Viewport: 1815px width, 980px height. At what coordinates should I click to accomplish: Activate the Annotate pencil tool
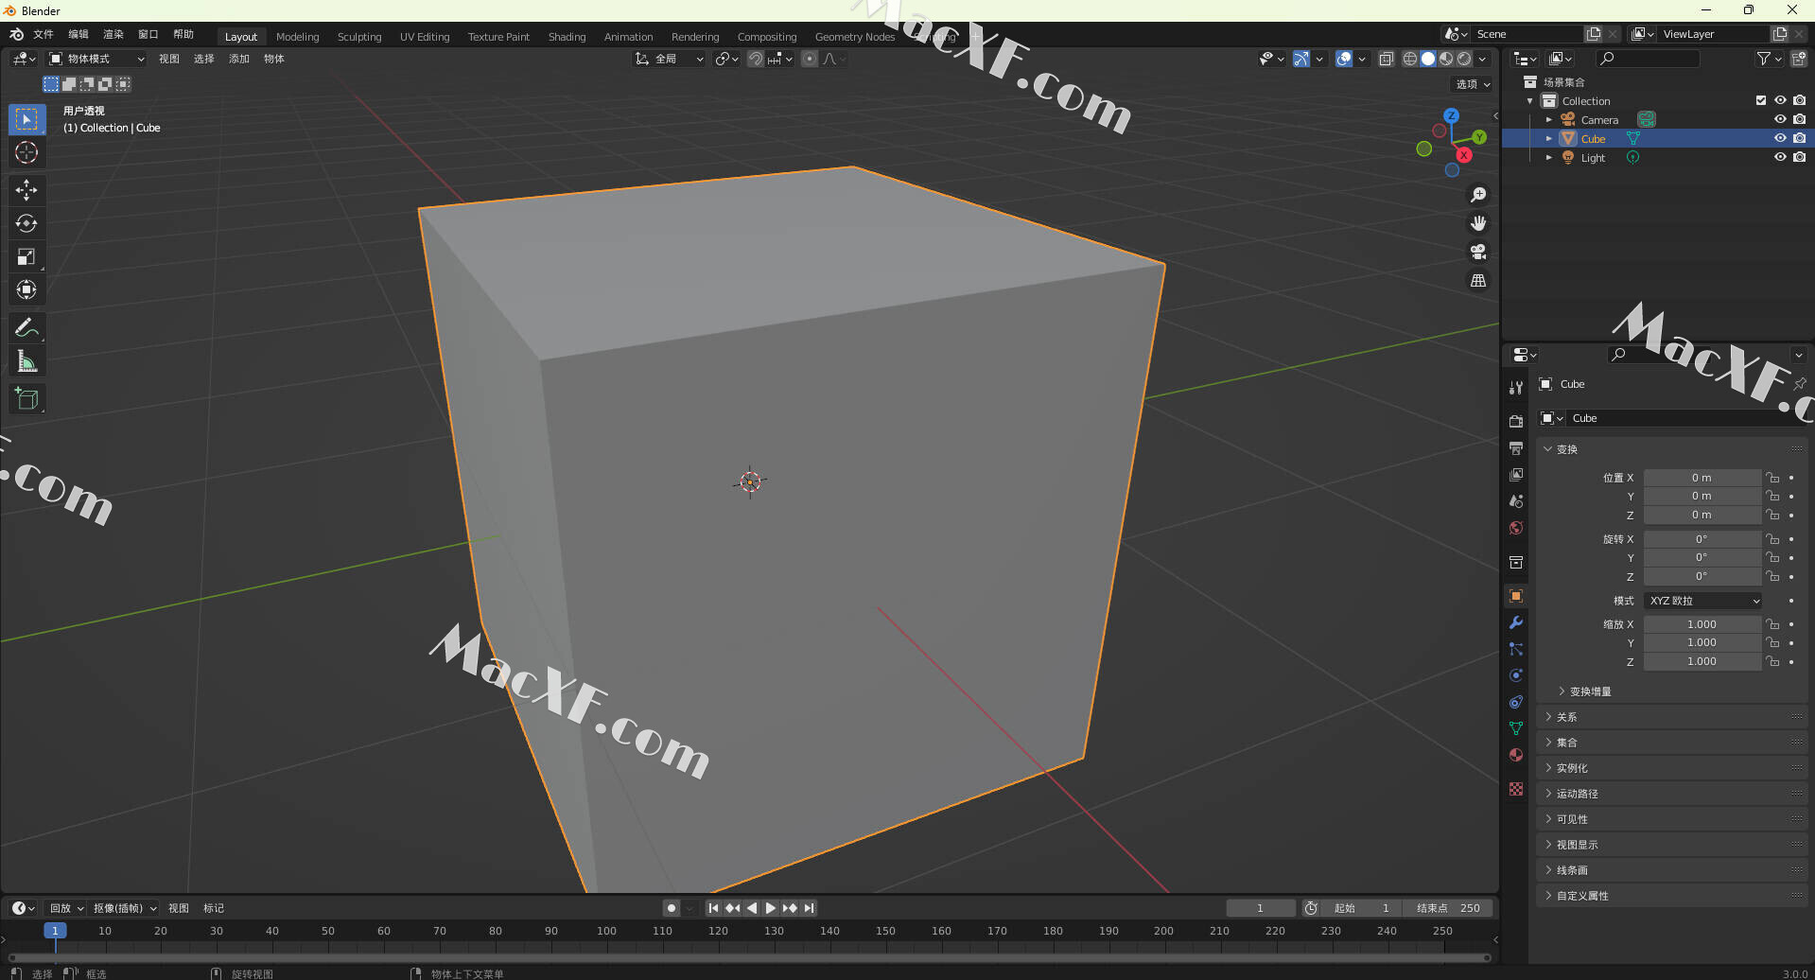click(x=26, y=328)
